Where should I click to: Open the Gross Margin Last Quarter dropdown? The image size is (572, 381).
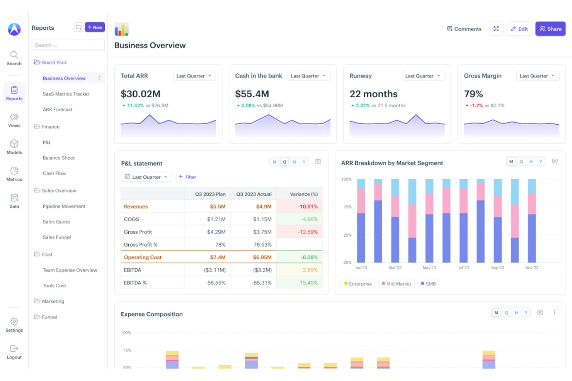(537, 76)
